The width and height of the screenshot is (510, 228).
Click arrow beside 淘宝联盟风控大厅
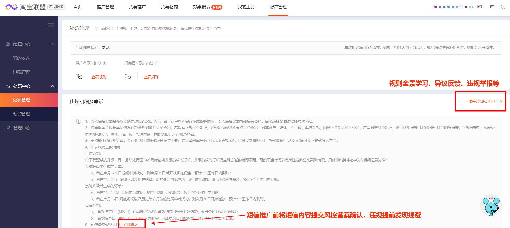pos(501,102)
